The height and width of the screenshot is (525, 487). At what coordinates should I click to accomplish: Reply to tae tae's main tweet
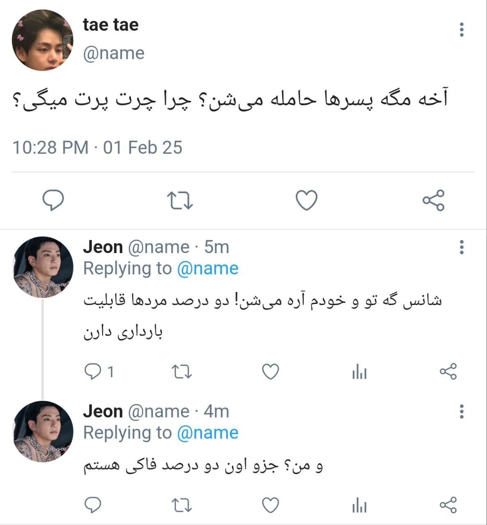[x=53, y=200]
